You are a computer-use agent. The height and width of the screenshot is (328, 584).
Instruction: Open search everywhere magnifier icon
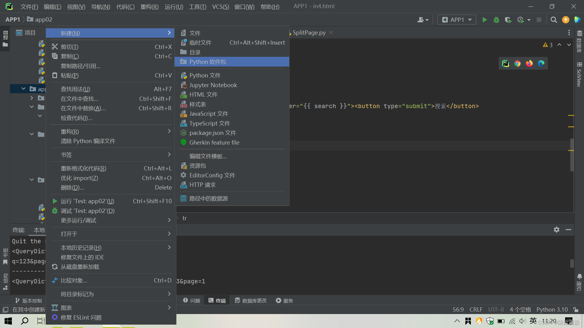point(554,19)
